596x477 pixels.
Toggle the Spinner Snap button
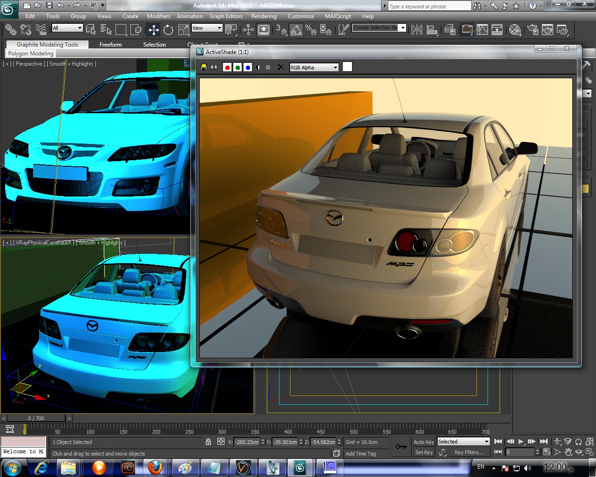tap(326, 30)
